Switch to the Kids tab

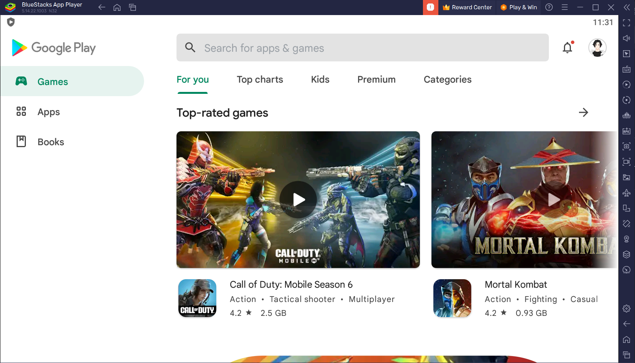coord(320,80)
